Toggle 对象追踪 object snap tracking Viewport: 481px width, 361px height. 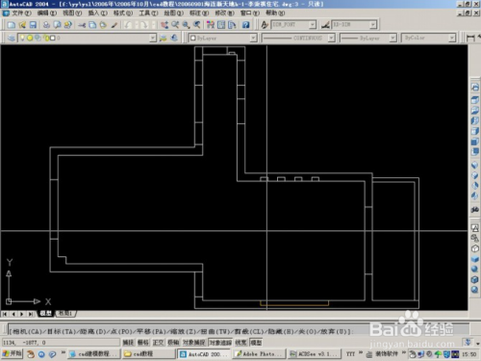[220, 343]
